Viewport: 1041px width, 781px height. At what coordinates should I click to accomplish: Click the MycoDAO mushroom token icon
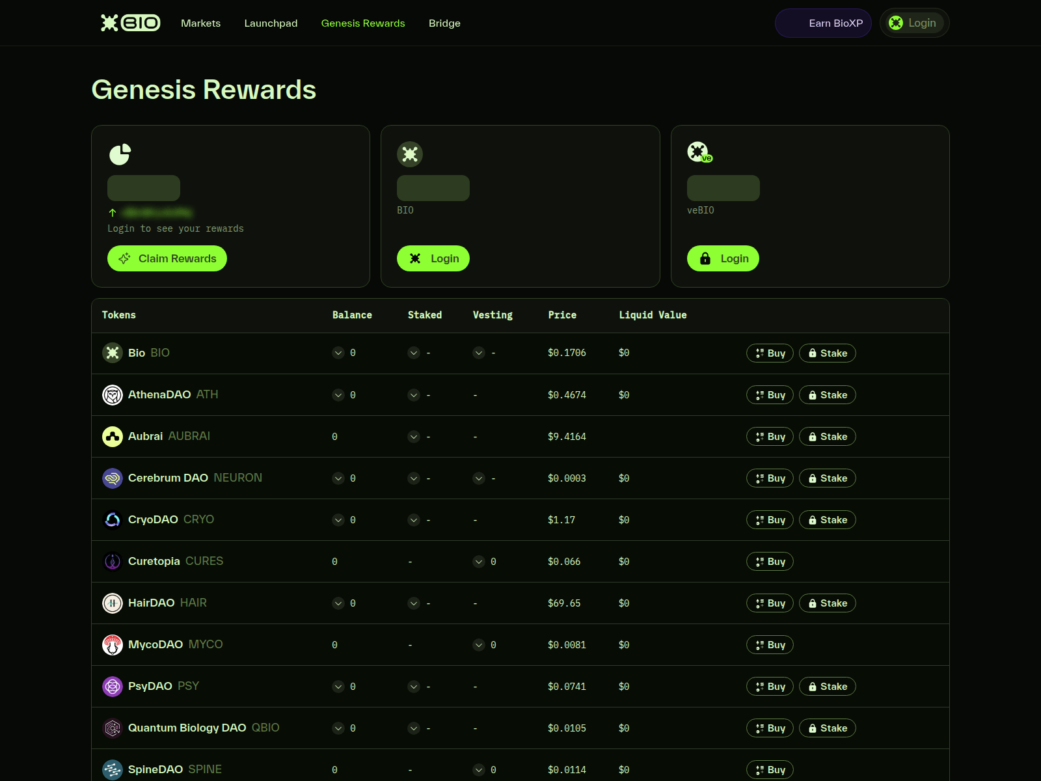point(113,644)
